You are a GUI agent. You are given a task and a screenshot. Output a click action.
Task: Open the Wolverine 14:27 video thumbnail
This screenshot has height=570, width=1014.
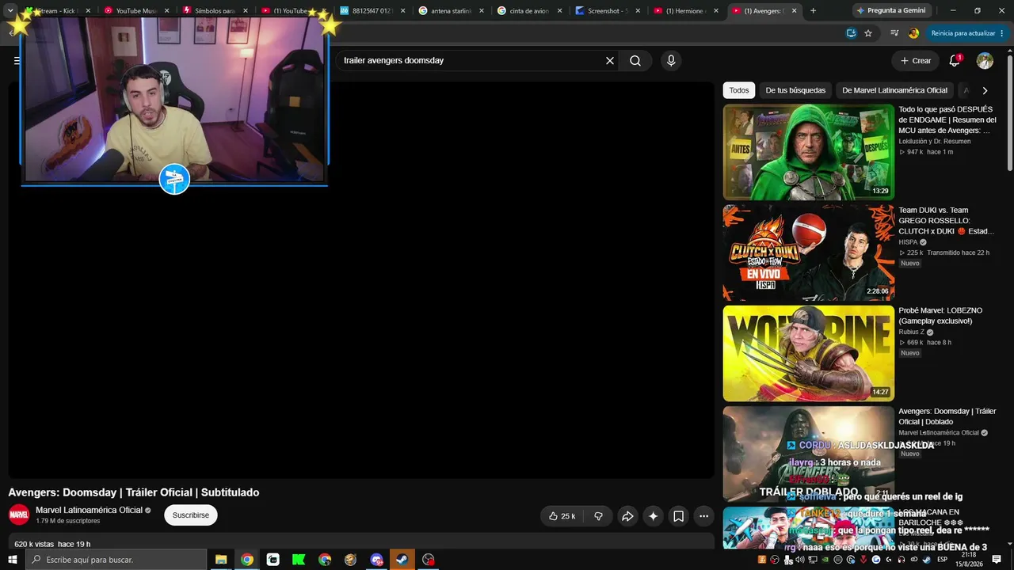pyautogui.click(x=809, y=353)
